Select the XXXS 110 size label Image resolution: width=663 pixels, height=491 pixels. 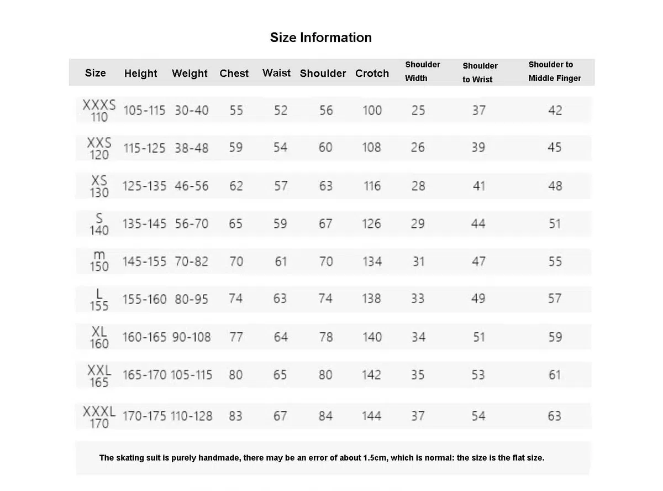(99, 110)
